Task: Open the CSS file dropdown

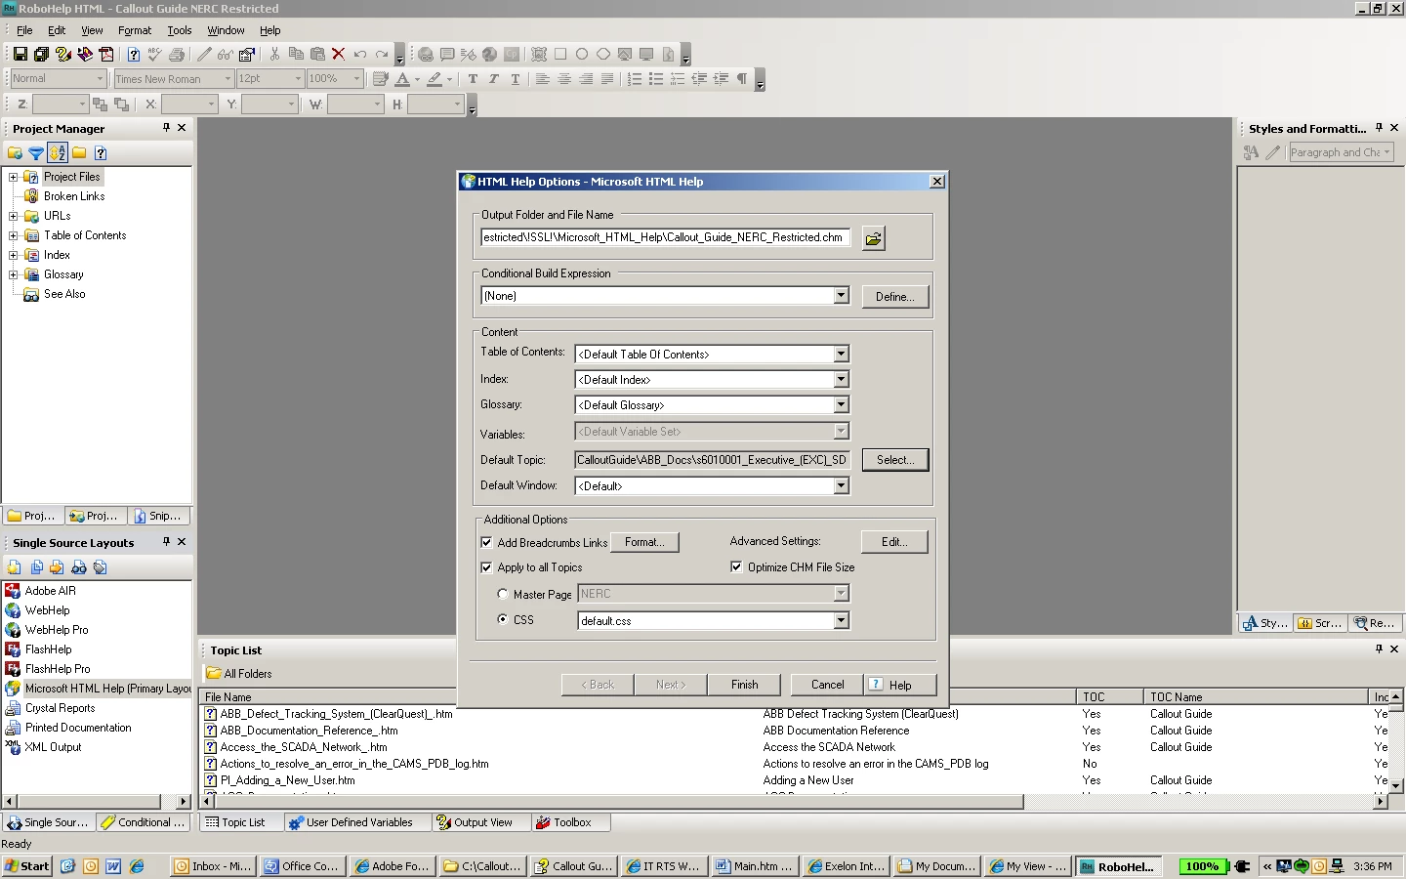Action: [841, 620]
